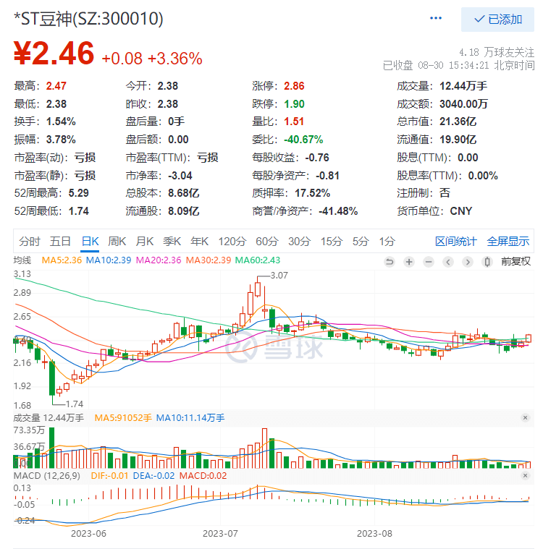Image resolution: width=543 pixels, height=549 pixels.
Task: Switch to the 周K weekly chart tab
Action: tap(117, 241)
